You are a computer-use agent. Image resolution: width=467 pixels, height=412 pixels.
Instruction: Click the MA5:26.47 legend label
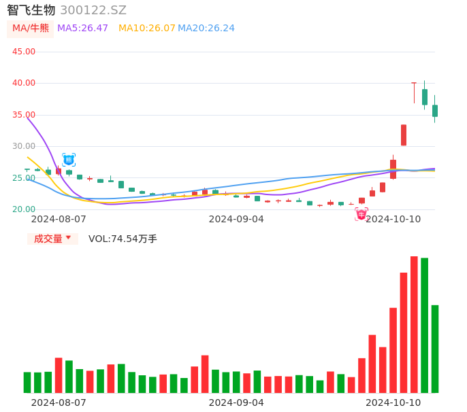(x=82, y=29)
